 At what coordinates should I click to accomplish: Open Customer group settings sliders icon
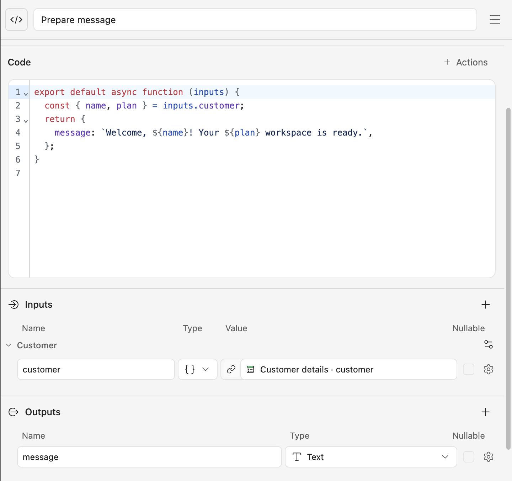[x=488, y=344]
